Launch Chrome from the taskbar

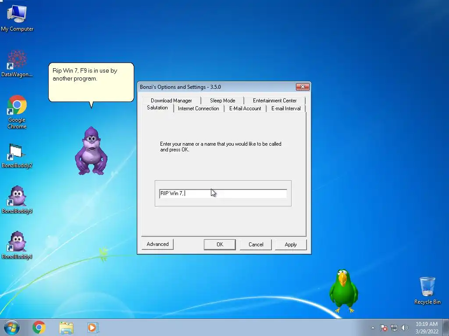click(39, 327)
